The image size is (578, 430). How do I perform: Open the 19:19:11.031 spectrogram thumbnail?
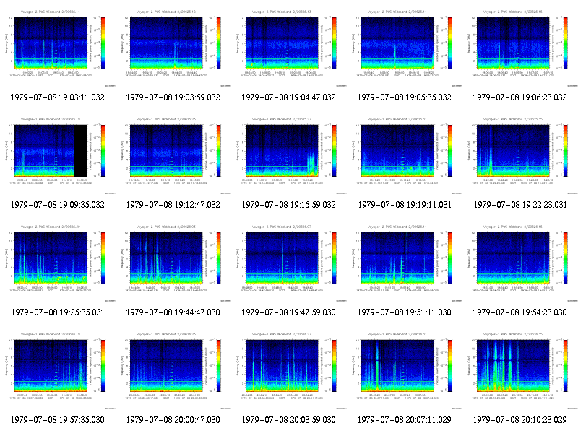point(405,154)
